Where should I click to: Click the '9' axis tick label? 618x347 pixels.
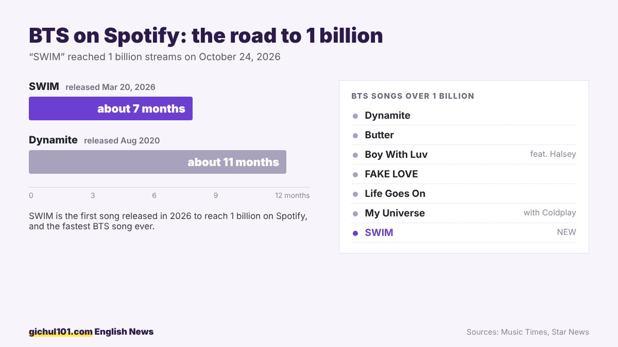point(216,195)
